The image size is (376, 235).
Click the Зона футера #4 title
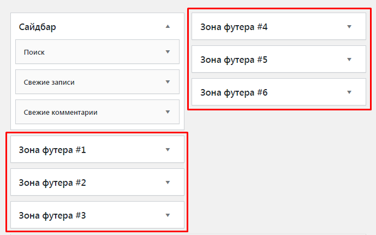pyautogui.click(x=234, y=26)
